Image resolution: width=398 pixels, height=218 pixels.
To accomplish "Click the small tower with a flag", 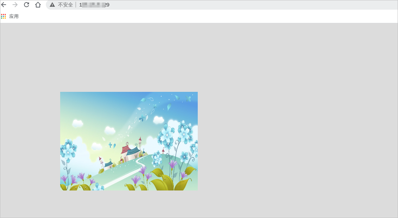I will point(101,159).
